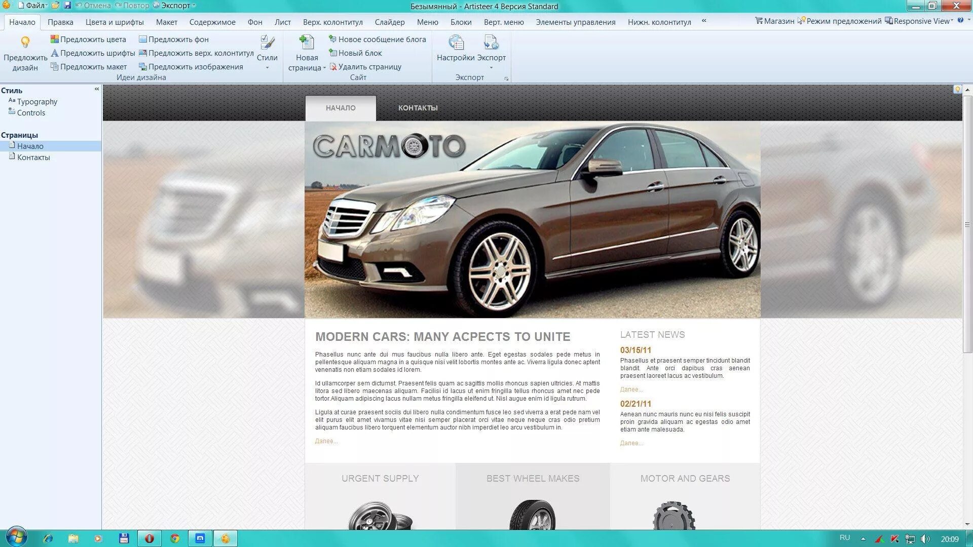The height and width of the screenshot is (547, 973).
Task: Click КОНТАКТЫ in the preview menu
Action: [418, 108]
